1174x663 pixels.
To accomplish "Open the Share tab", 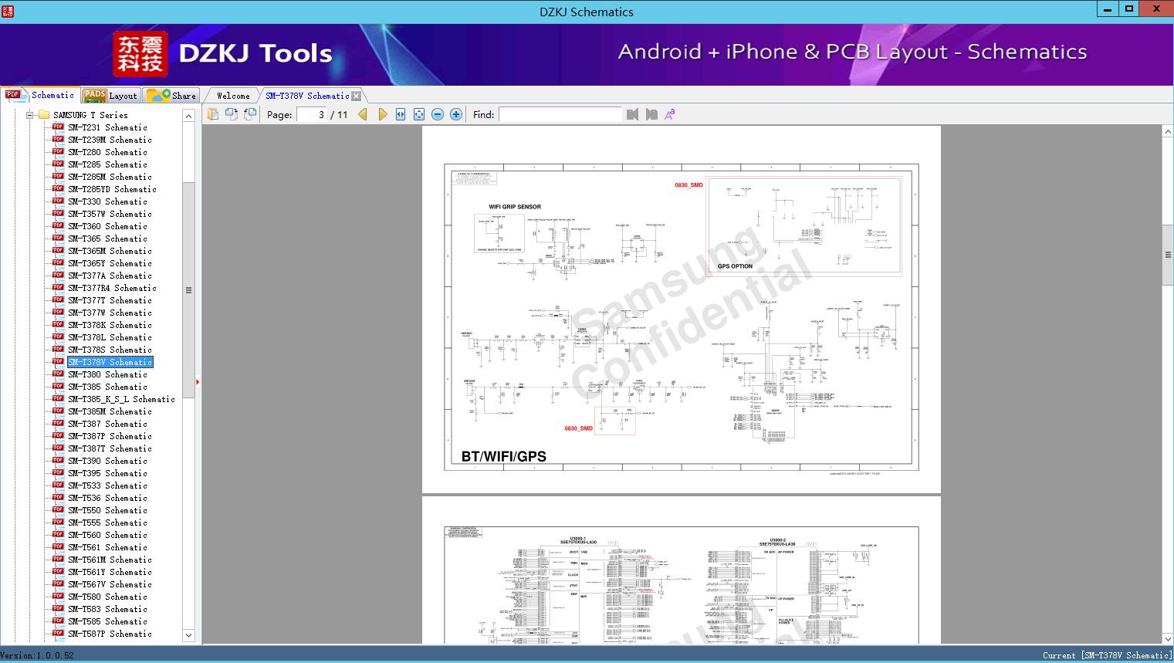I will tap(171, 95).
